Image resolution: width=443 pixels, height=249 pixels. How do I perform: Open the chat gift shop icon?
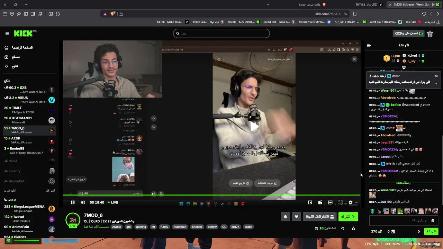393,231
